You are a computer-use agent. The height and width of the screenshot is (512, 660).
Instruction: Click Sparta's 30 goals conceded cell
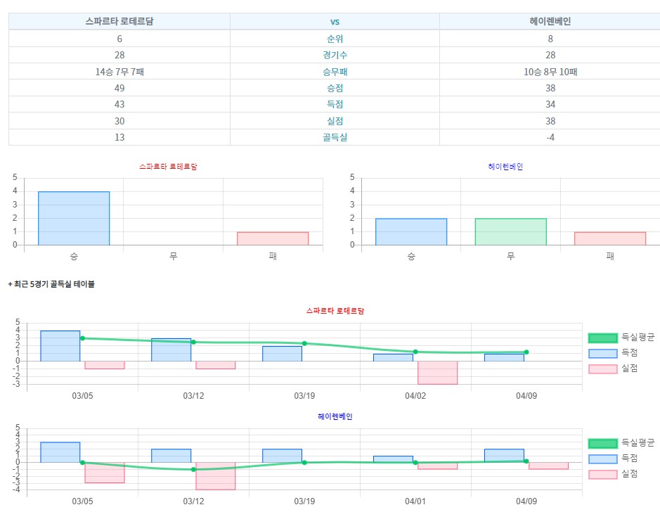coord(119,121)
